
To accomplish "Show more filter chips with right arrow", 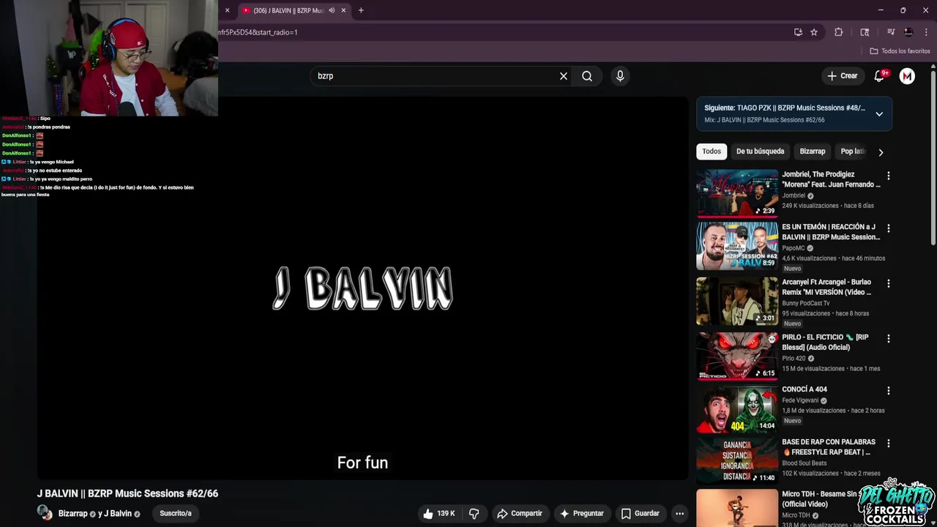I will [881, 152].
